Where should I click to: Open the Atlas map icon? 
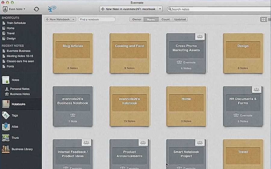6,127
